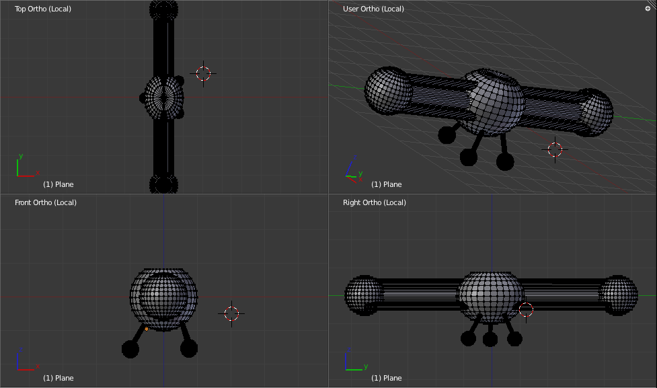
Task: Click the plus icon to open properties region
Action: click(648, 9)
